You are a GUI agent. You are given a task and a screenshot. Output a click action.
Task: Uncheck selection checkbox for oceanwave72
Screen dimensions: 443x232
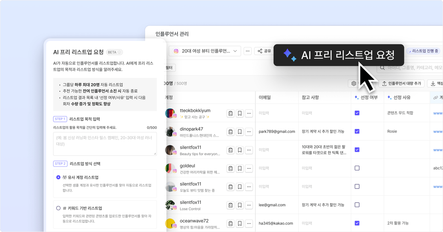(357, 223)
